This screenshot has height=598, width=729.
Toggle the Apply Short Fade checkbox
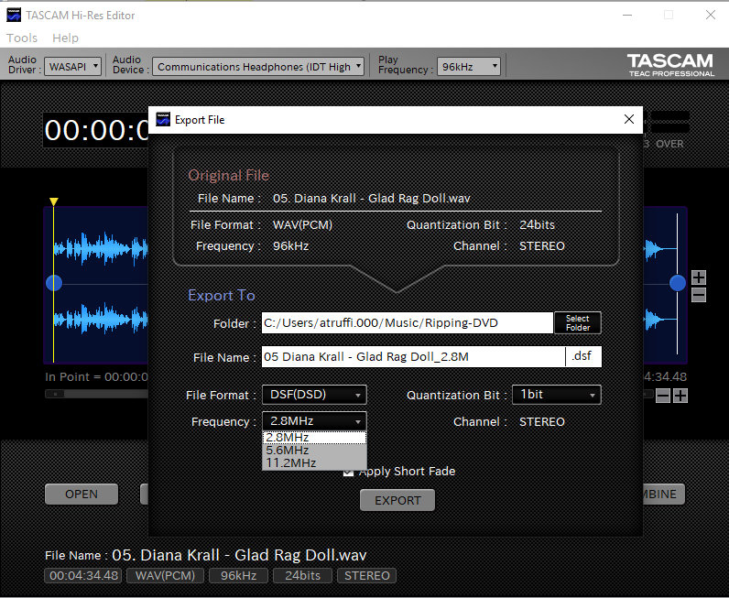pyautogui.click(x=348, y=472)
